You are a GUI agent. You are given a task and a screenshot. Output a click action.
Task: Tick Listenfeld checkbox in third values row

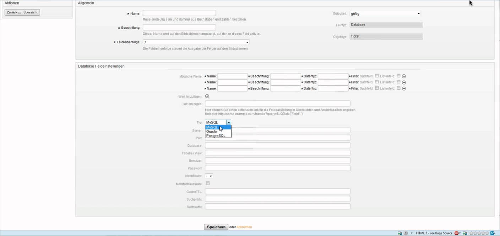[398, 88]
